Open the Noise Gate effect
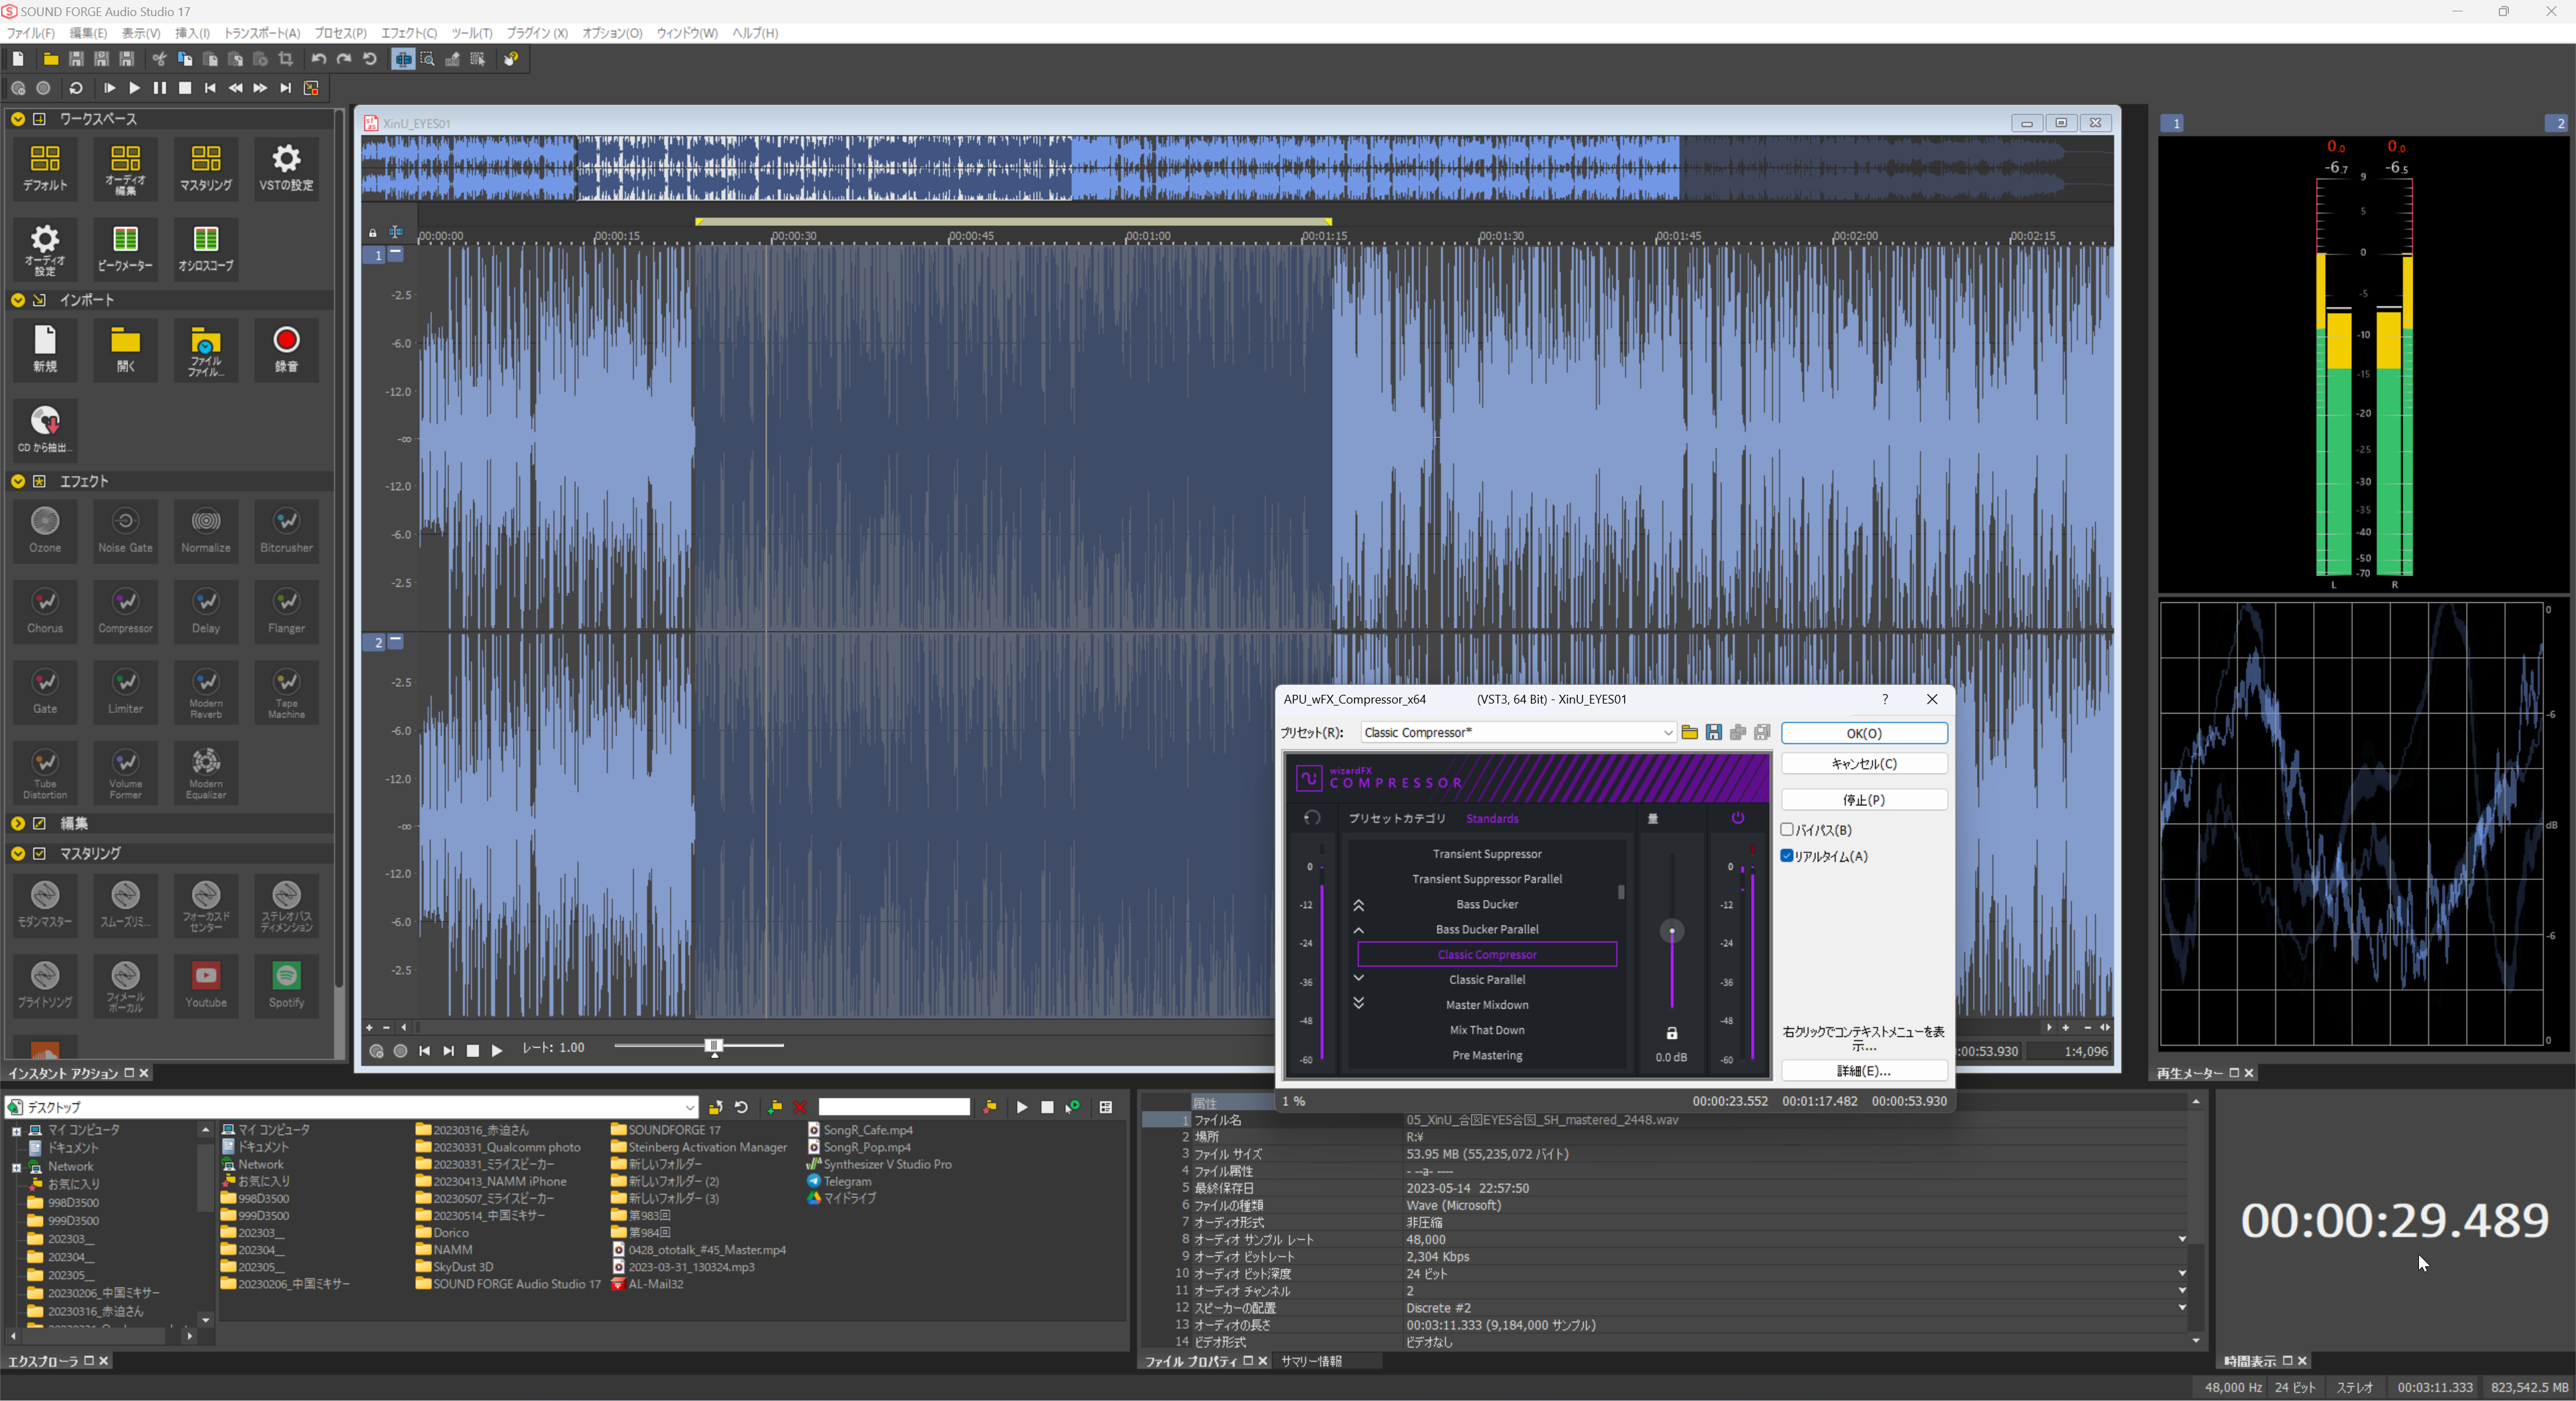Screen dimensions: 2576x1401 pos(125,530)
